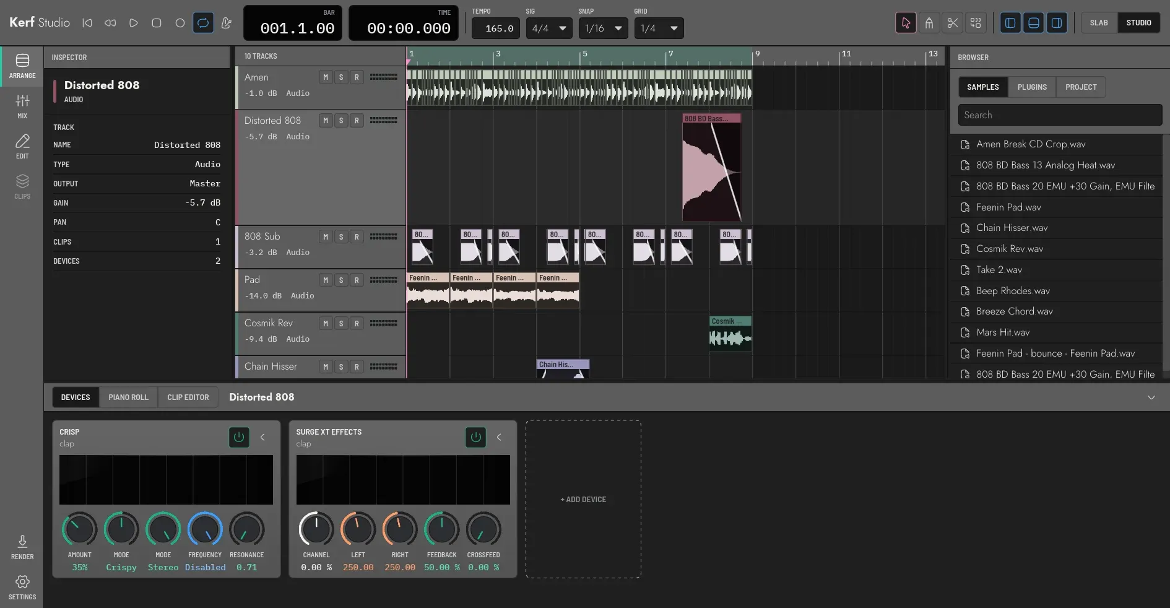1170x608 pixels.
Task: Click the Surge XT Feedback knob
Action: point(441,529)
